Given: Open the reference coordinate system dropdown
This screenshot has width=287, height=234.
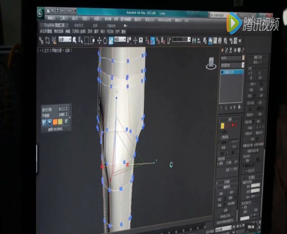Looking at the screenshot, I should (x=120, y=40).
